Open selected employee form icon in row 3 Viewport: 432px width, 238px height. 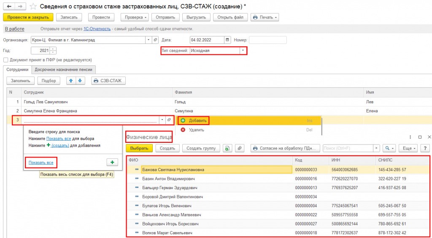(169, 120)
